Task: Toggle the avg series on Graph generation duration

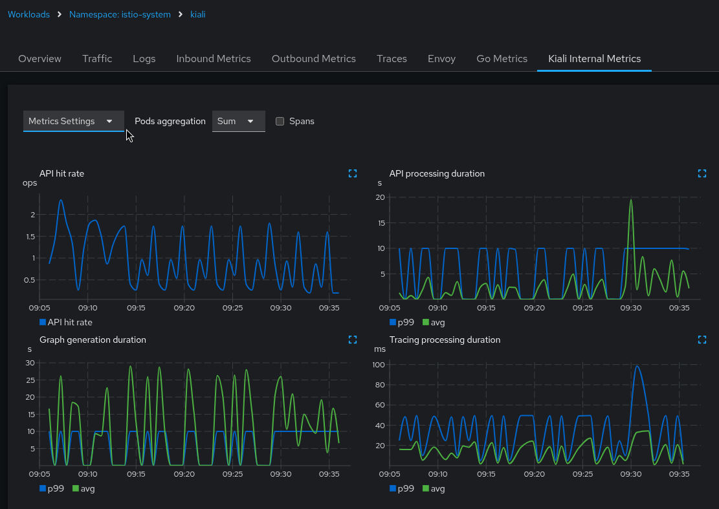Action: click(82, 488)
